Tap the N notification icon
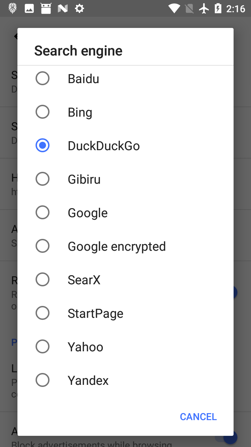 pos(63,8)
